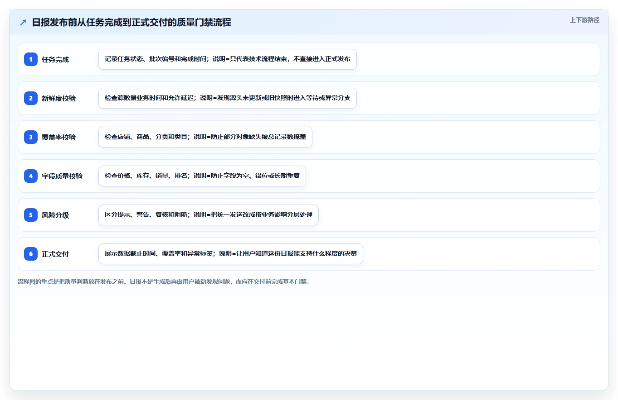Click the 正式交付 step label
The height and width of the screenshot is (400, 618).
55,254
